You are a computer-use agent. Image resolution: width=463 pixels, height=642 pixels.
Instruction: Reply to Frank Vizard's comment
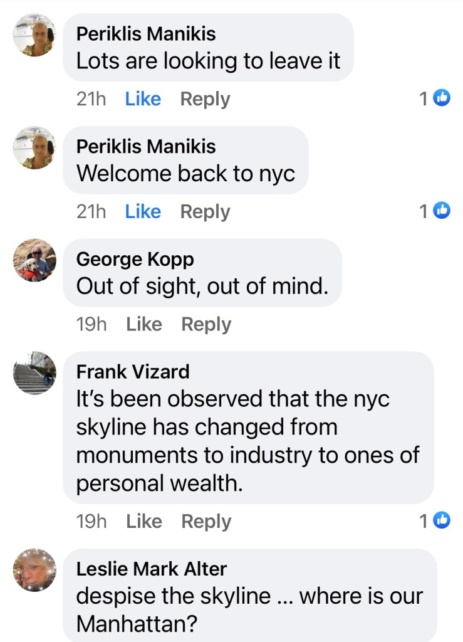pyautogui.click(x=206, y=521)
